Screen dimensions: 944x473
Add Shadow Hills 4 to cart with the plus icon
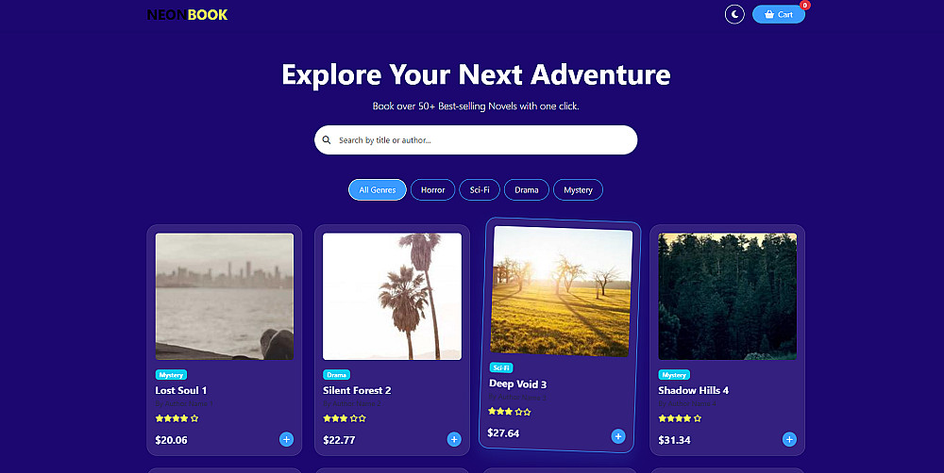[789, 439]
